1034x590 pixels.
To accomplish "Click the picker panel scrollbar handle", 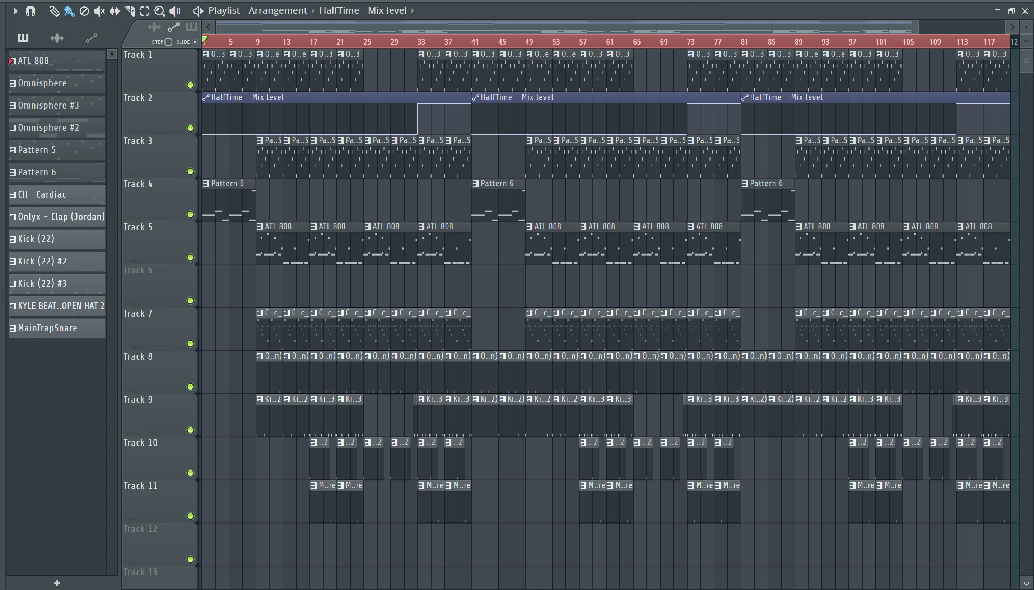I will tap(112, 54).
